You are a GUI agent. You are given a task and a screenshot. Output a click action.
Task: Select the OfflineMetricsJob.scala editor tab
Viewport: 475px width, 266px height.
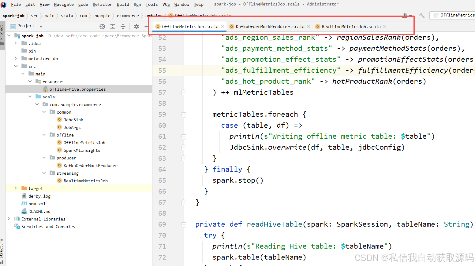tap(190, 27)
